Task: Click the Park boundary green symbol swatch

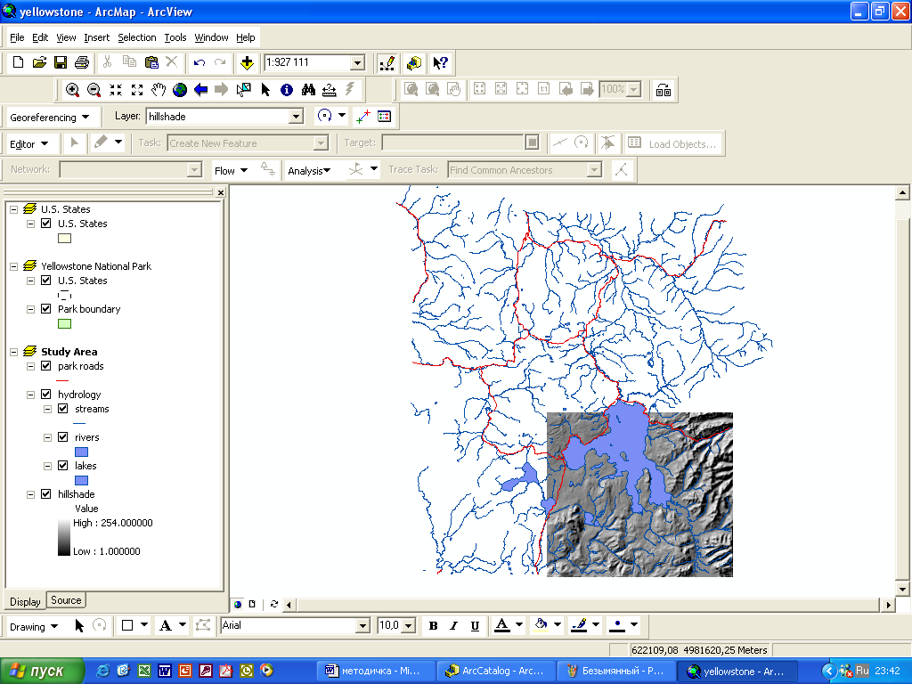Action: 64,324
